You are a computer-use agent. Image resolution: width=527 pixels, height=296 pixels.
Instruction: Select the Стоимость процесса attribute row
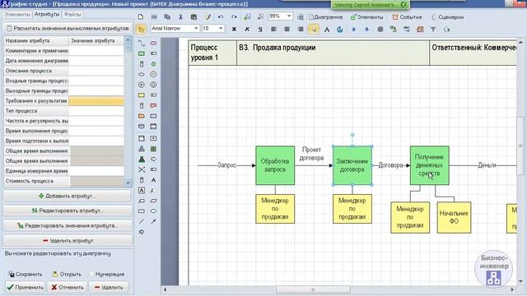[x=64, y=181]
